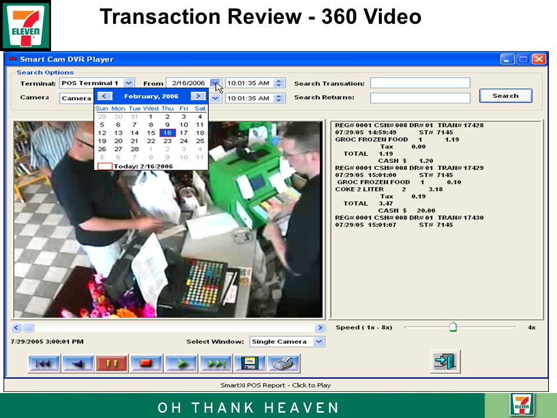Image resolution: width=557 pixels, height=418 pixels.
Task: Print using the printer icon
Action: pos(284,363)
